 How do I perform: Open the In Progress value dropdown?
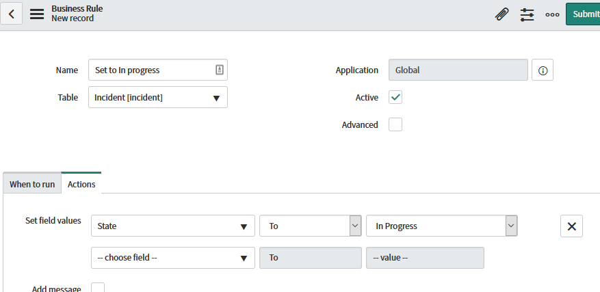point(441,226)
